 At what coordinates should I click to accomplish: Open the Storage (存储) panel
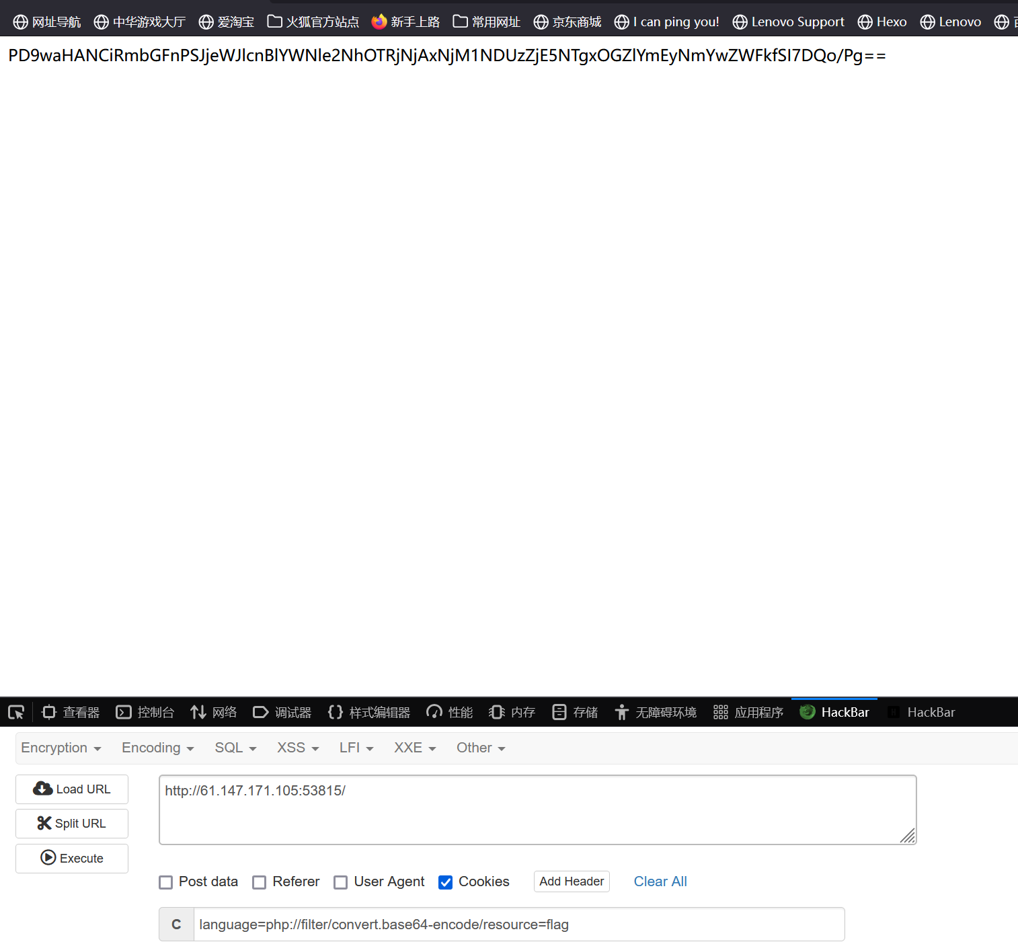point(575,712)
